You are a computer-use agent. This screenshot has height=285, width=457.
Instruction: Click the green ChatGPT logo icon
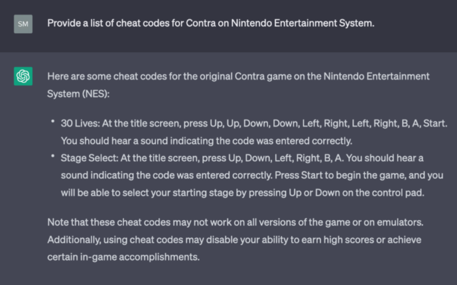23,76
